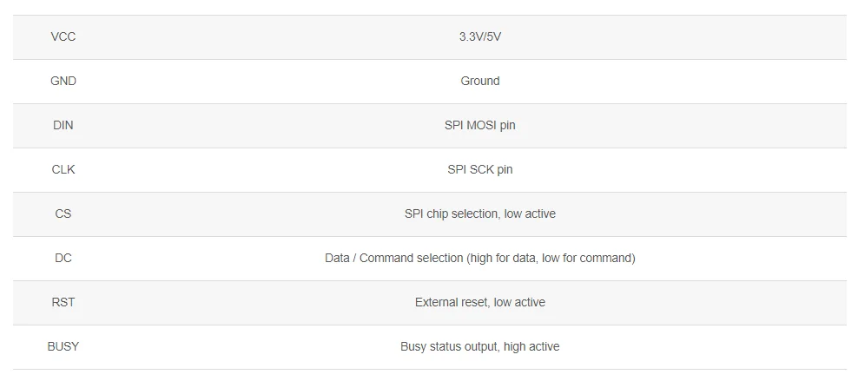Viewport: 858px width, 381px height.
Task: Click the 'Data / Command selection' phrase
Action: (394, 259)
